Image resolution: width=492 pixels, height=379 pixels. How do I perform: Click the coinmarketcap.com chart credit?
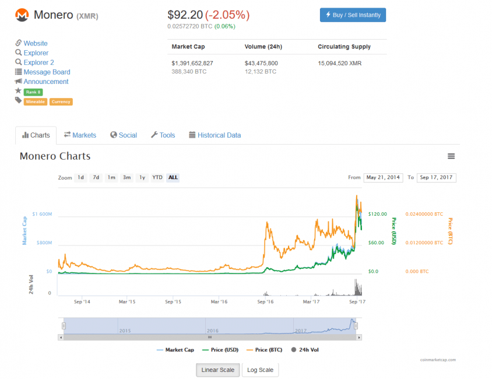[438, 360]
